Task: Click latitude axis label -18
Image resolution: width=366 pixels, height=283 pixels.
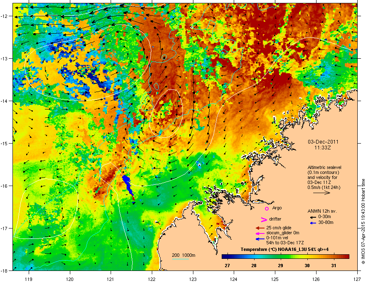Action: 5,271
